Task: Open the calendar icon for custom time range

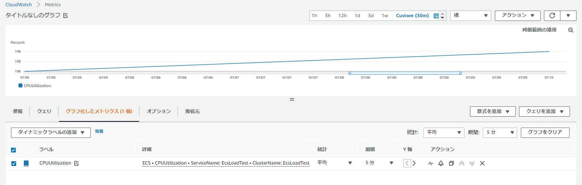Action: click(436, 16)
